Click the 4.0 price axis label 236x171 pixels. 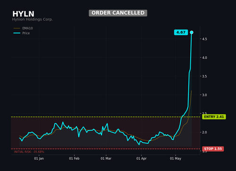pyautogui.click(x=204, y=58)
